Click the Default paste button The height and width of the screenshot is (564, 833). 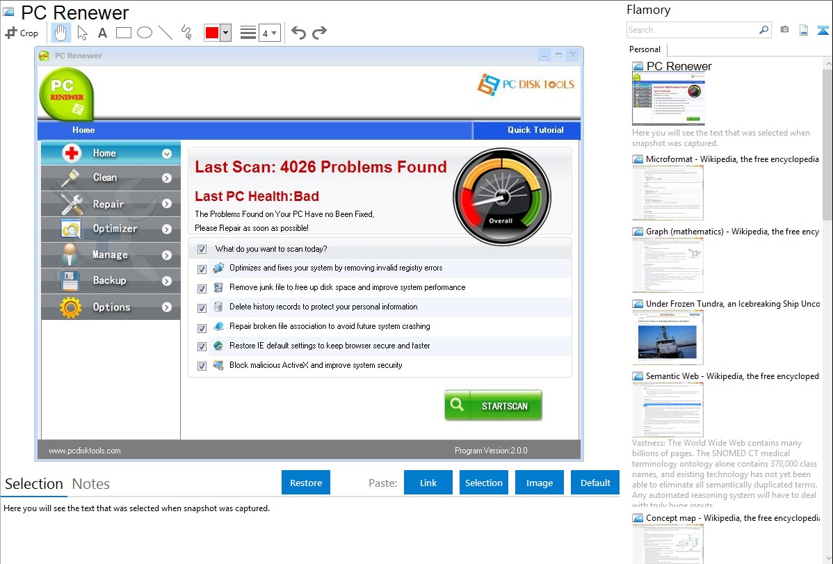point(595,482)
